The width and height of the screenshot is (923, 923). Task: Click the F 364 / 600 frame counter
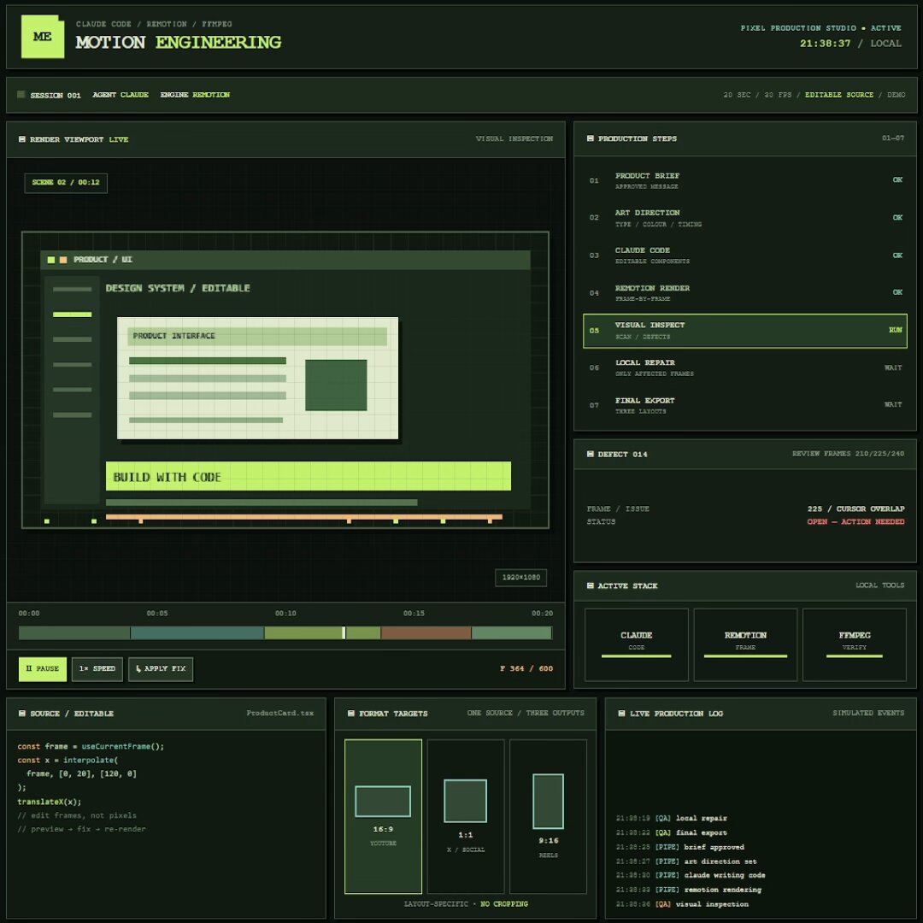point(526,668)
